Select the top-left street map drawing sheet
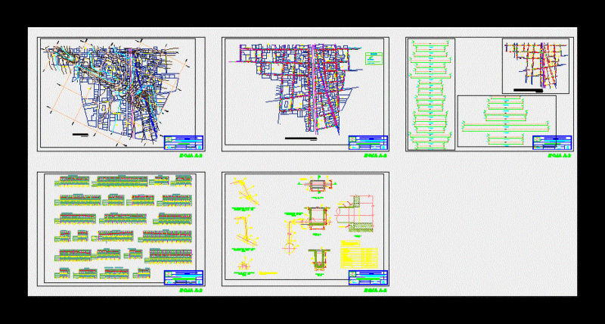 click(121, 94)
